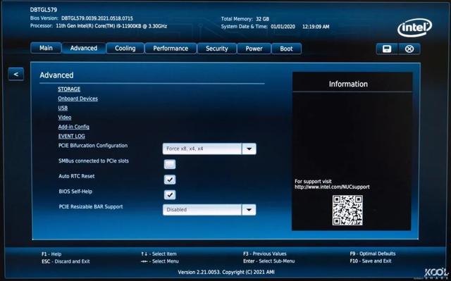Screen dimensions: 451x281
Task: Open the Onboard Devices link
Action: pos(78,99)
